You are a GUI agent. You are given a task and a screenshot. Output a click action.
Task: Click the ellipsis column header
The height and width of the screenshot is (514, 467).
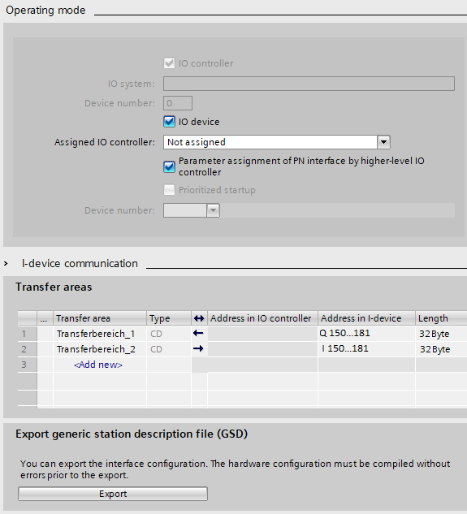(x=45, y=318)
